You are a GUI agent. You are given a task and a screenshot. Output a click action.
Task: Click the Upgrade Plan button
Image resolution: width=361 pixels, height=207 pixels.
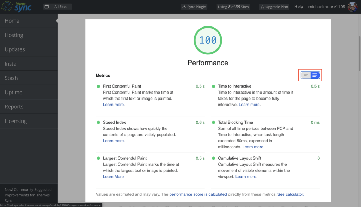tap(274, 7)
